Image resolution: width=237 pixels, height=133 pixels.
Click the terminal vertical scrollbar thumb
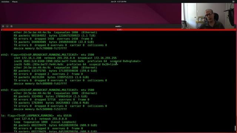[x=235, y=128]
